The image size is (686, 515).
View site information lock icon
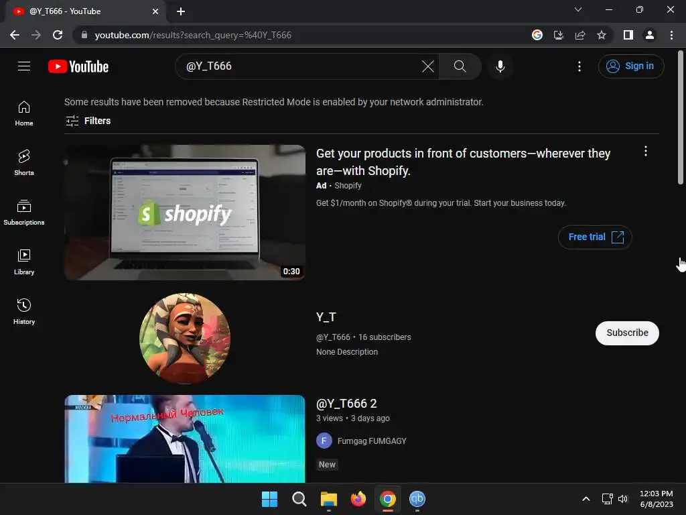point(84,35)
